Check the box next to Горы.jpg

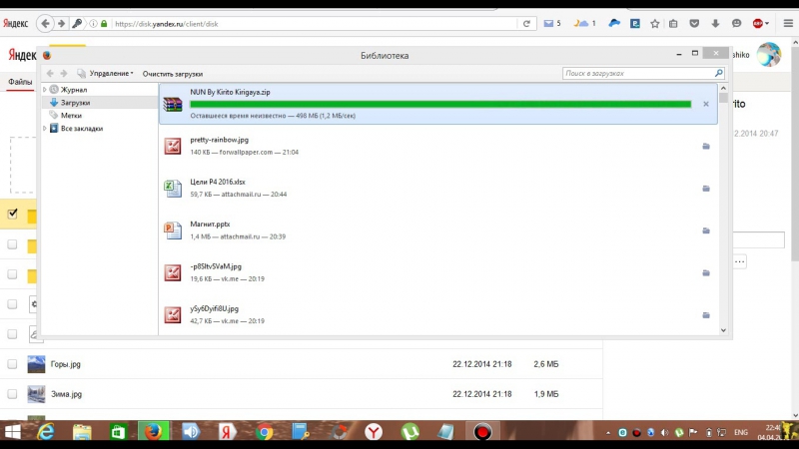[13, 364]
